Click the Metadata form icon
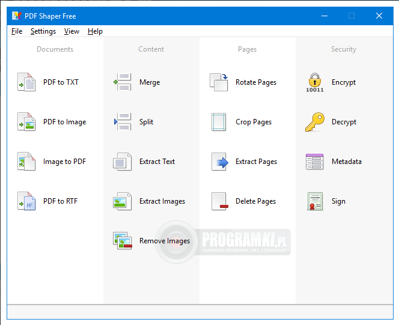The image size is (399, 325). click(315, 162)
